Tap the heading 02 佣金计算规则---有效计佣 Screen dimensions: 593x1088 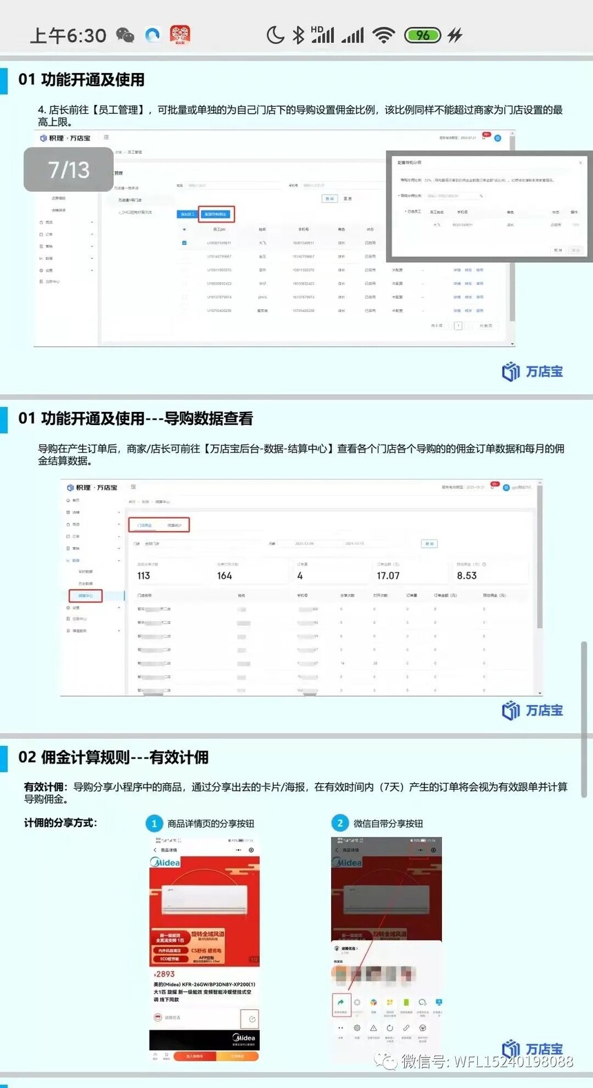(114, 757)
